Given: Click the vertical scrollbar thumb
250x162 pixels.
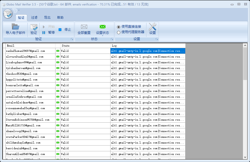Looking at the screenshot, I should click(x=245, y=64).
